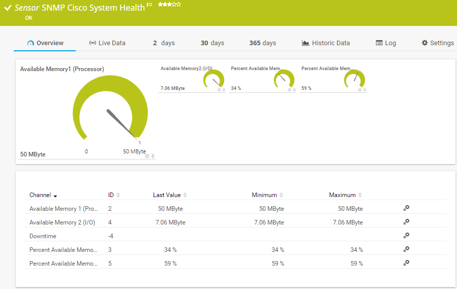This screenshot has width=457, height=289.
Task: Pin the 34 % Percent Available Memory gauge
Action: coord(294,90)
